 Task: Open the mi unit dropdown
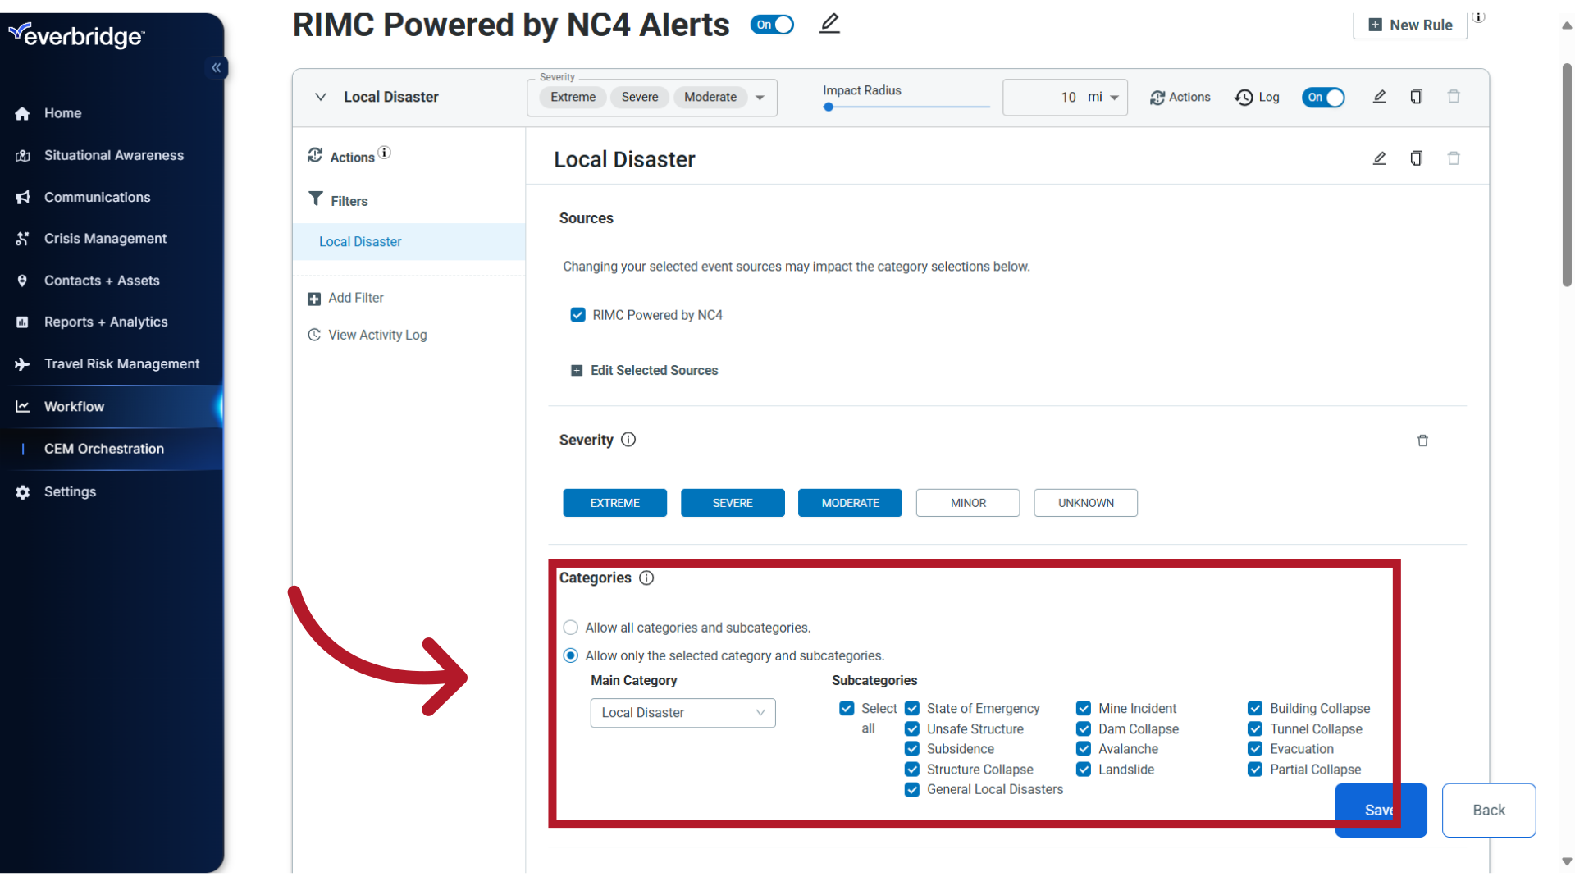1104,98
